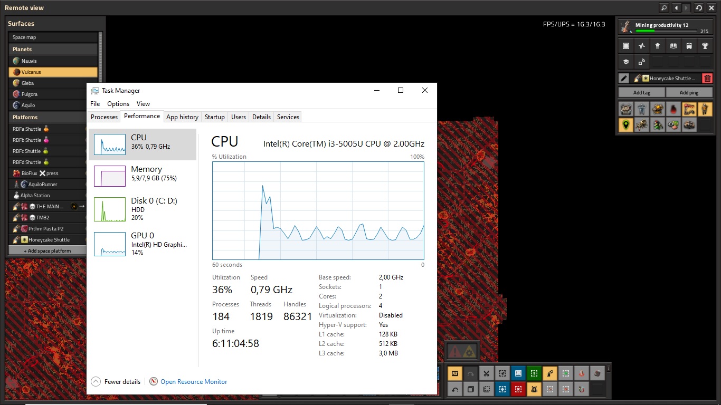Toggle the electric pole network overlay
721x405 pixels.
point(642,109)
